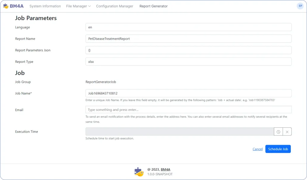Click the Job Parameters heading
This screenshot has width=307, height=180.
tap(36, 18)
